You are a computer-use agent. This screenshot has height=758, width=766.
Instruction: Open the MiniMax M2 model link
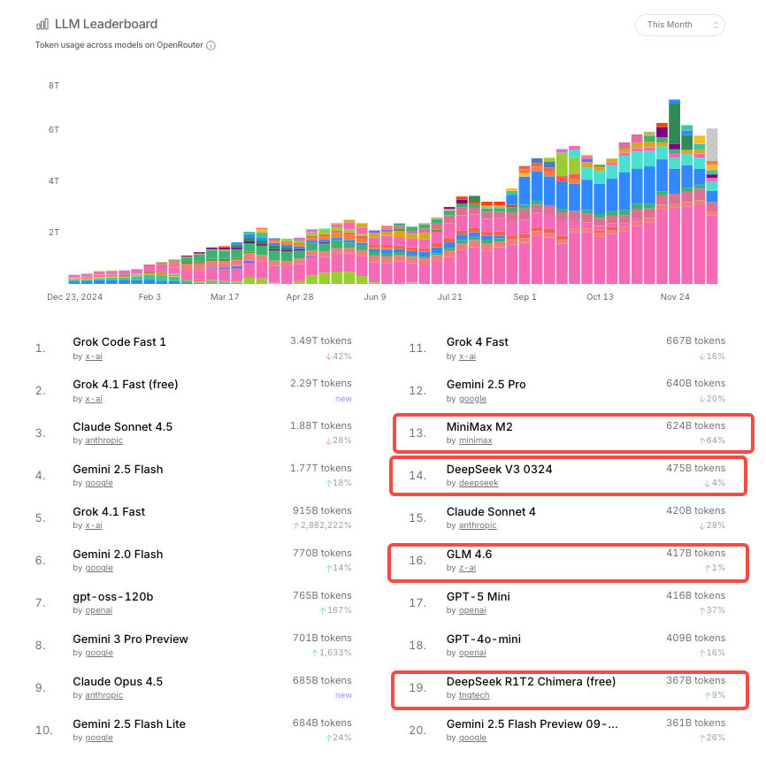479,426
